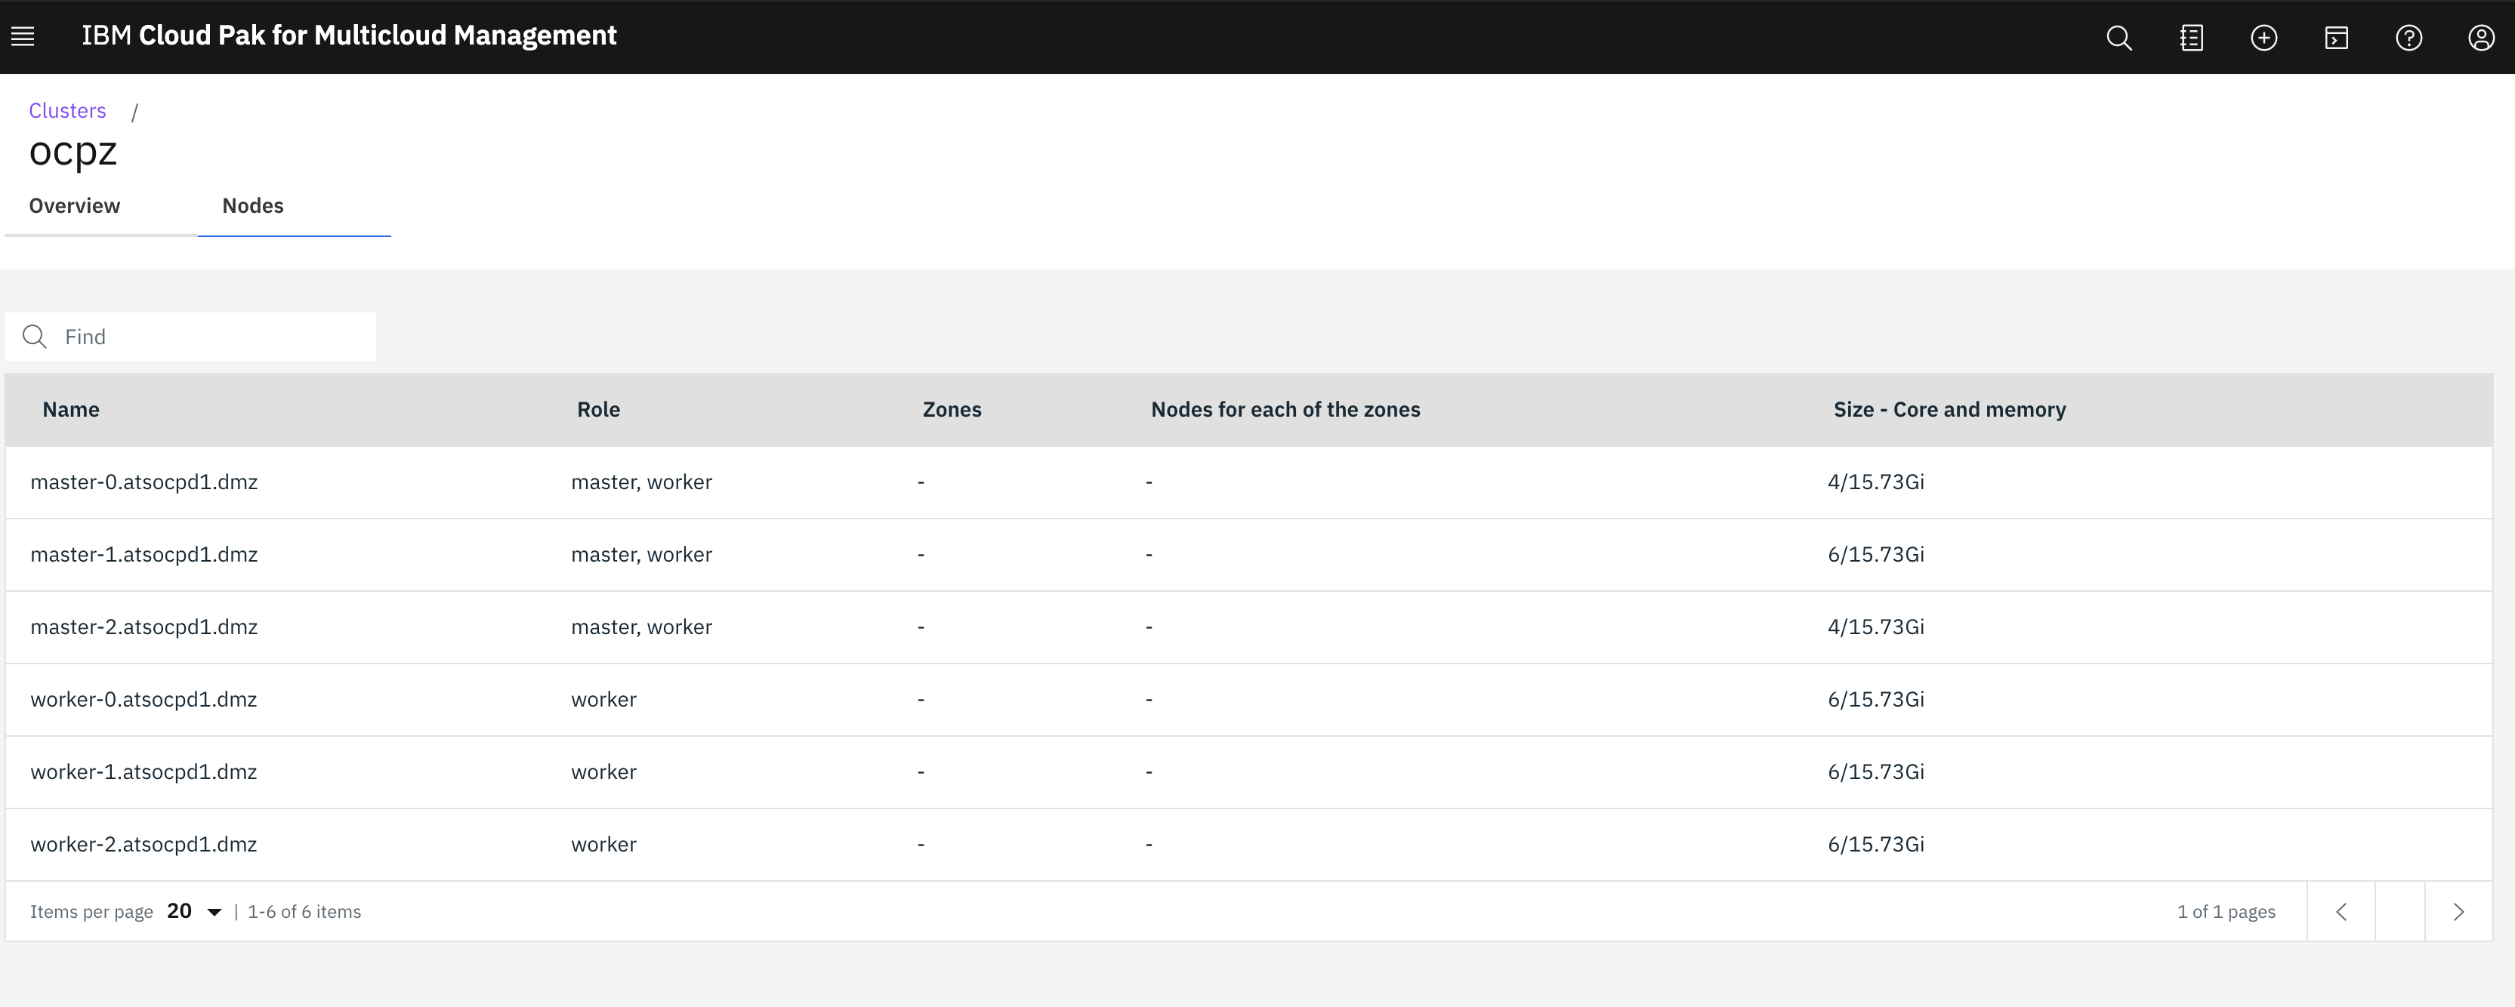This screenshot has width=2515, height=1007.
Task: Click the header search magnifier icon
Action: (x=2118, y=38)
